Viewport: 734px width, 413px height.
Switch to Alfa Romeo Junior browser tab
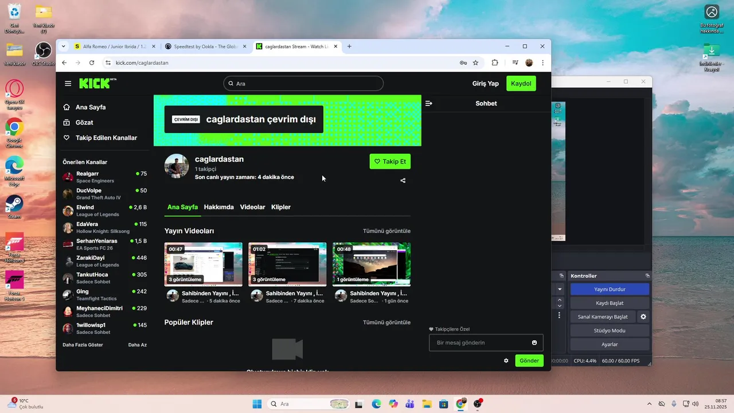coord(115,46)
